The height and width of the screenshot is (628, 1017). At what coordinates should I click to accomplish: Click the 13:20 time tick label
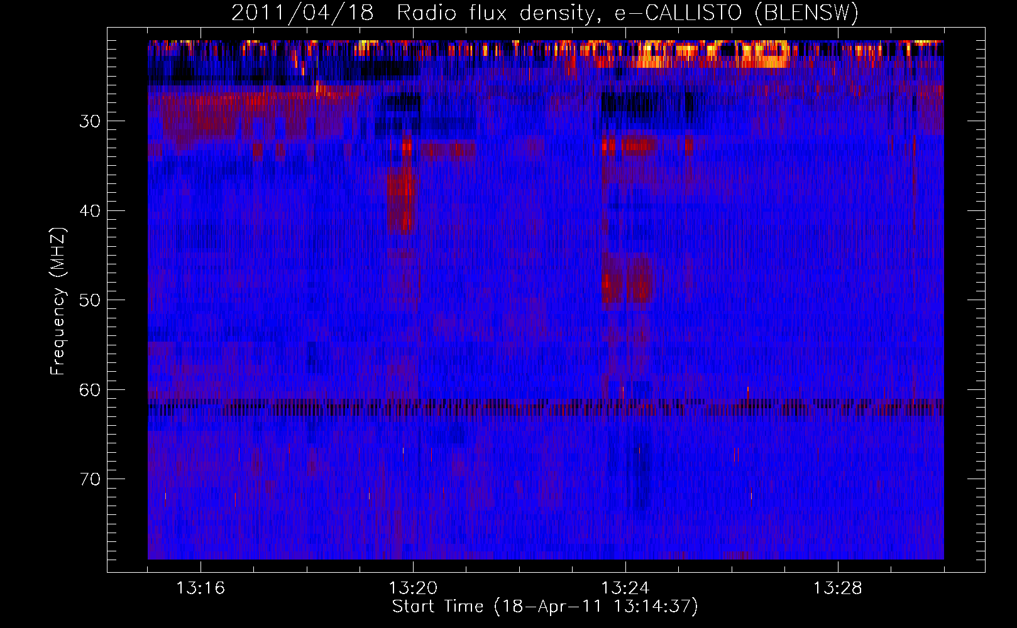click(x=413, y=588)
